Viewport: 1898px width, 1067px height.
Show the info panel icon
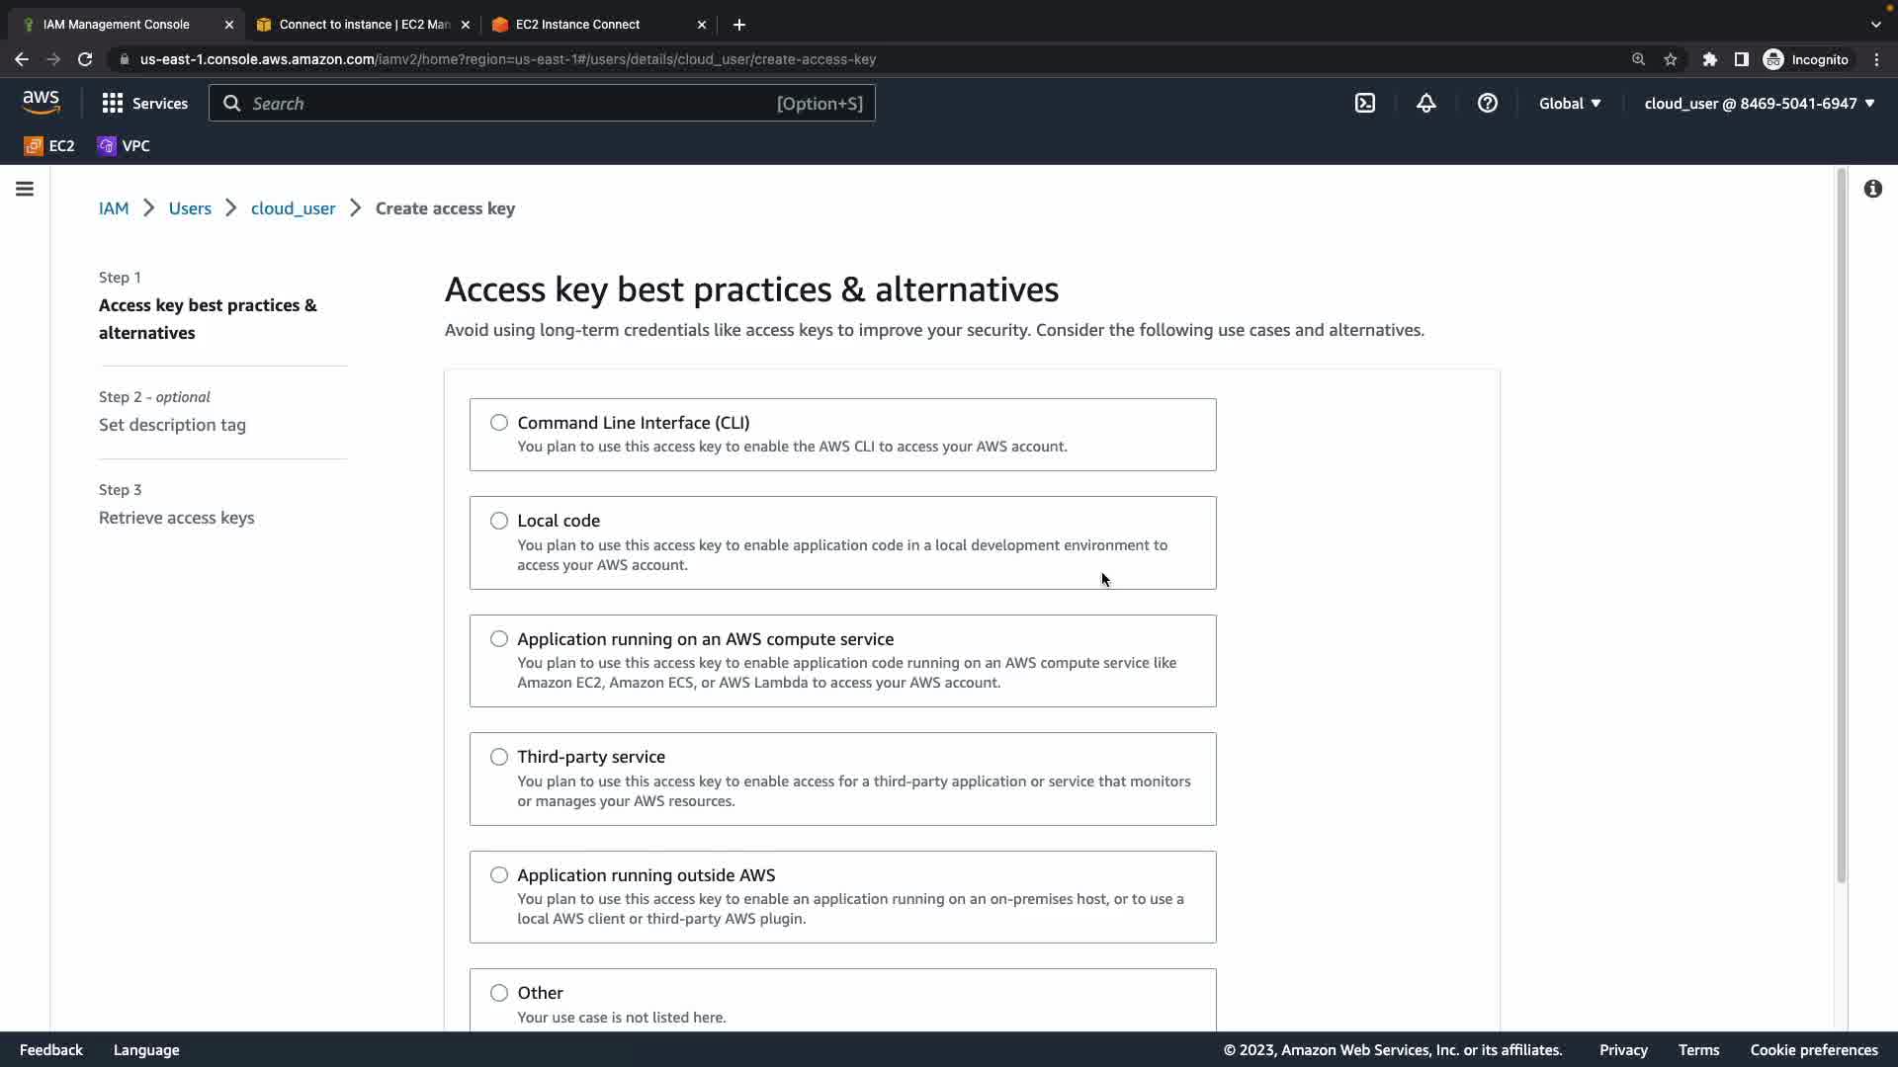point(1872,189)
